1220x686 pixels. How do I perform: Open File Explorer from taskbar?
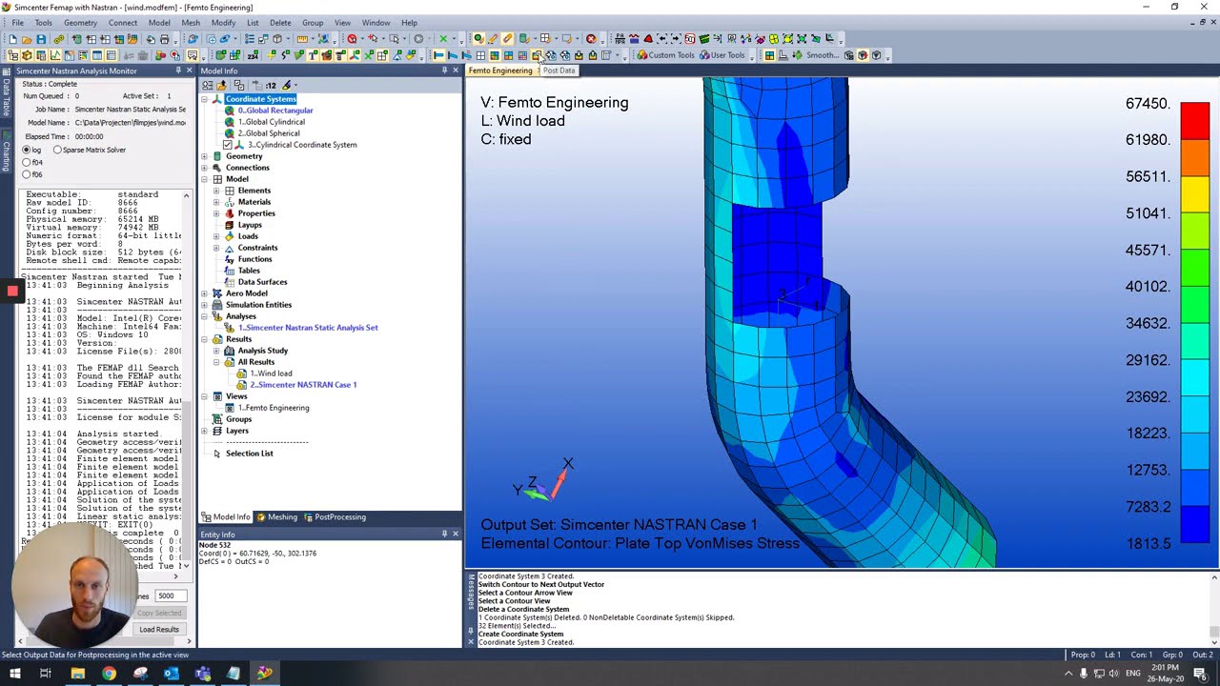[77, 674]
